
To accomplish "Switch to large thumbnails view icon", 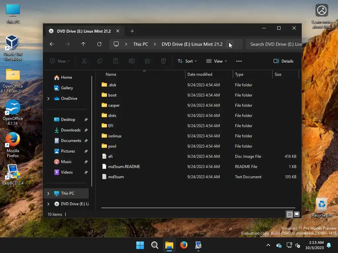I will (297, 214).
